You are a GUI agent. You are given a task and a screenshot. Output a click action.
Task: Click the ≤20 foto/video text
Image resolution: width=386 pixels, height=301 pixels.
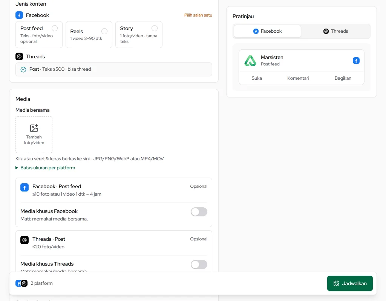[x=49, y=247]
